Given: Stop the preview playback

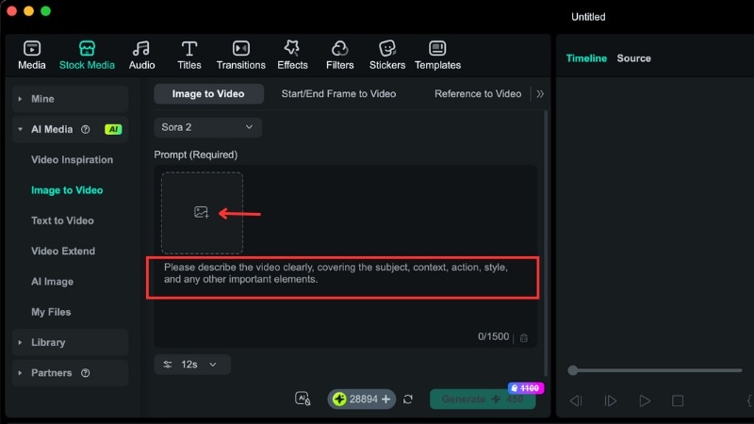Looking at the screenshot, I should point(678,400).
